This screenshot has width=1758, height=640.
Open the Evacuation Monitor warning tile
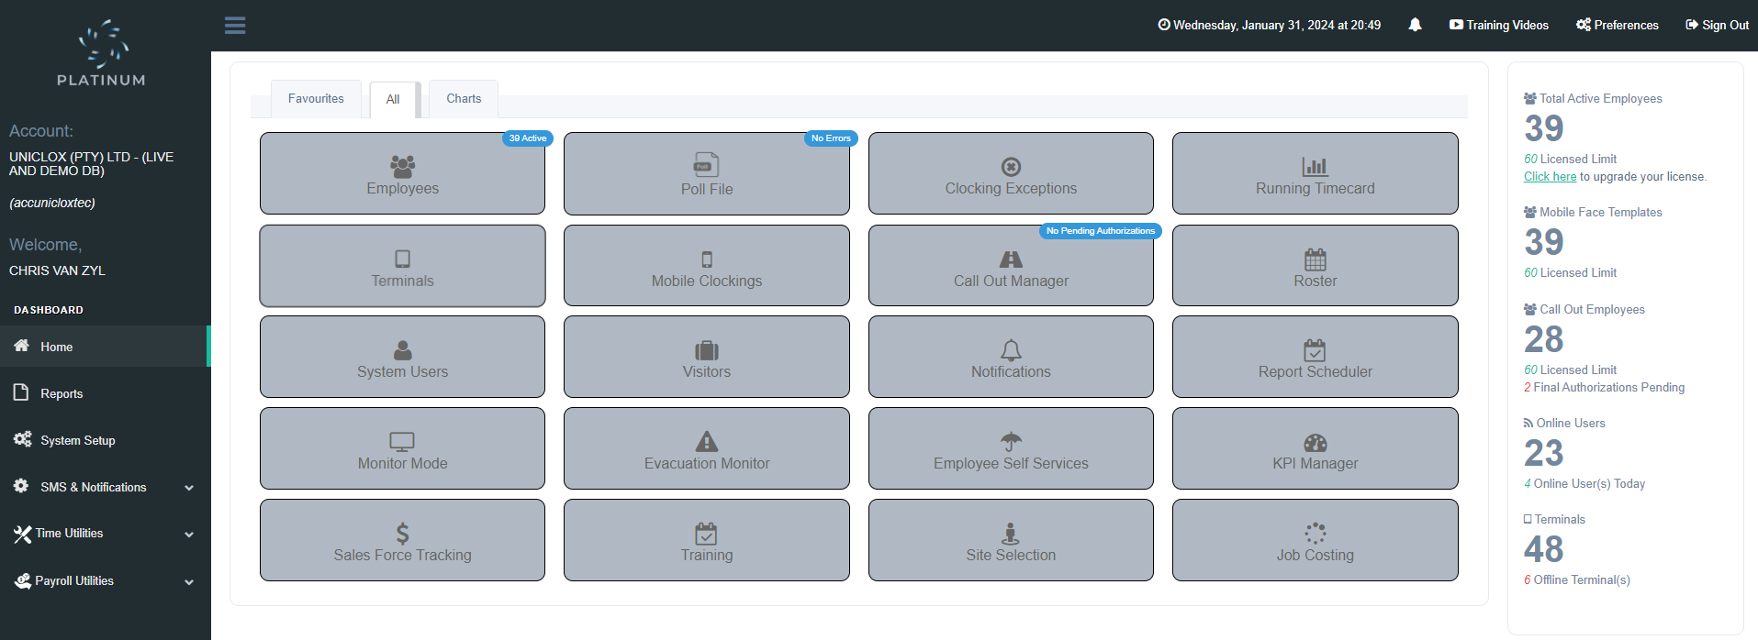[x=706, y=449]
